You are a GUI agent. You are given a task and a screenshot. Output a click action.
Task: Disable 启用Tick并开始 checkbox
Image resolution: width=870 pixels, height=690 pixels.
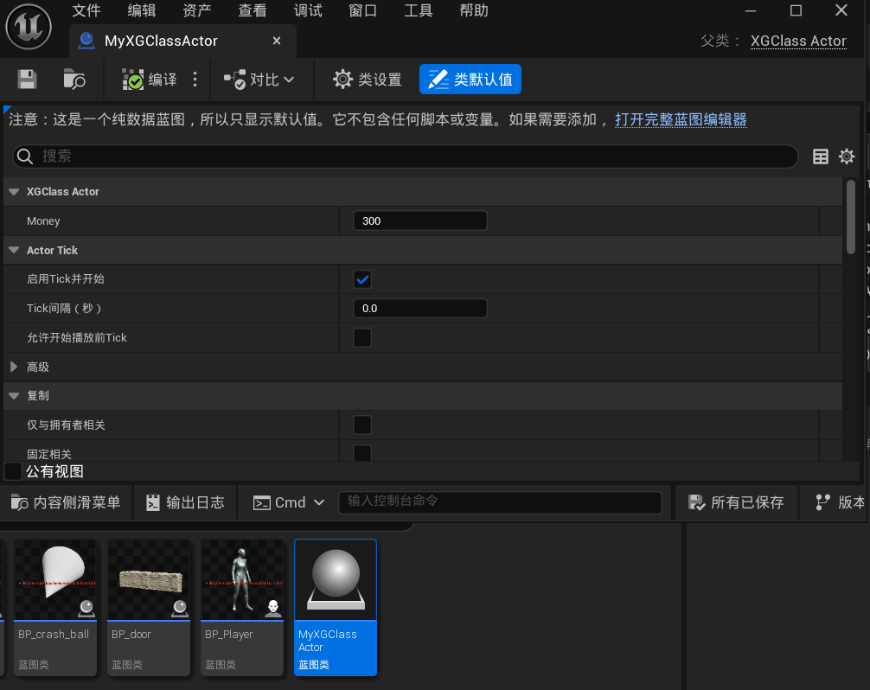pos(361,279)
